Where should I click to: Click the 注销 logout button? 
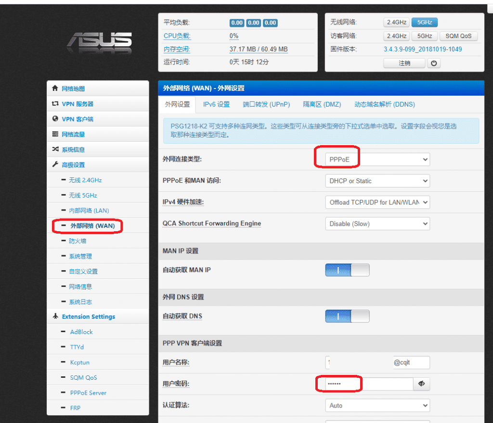click(404, 63)
